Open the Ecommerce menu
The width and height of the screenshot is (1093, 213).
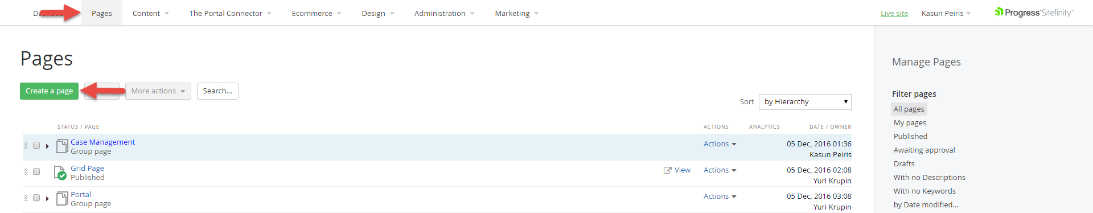(x=316, y=13)
